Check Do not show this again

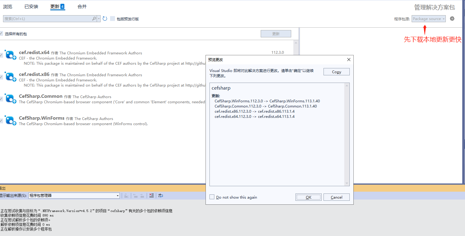[212, 197]
